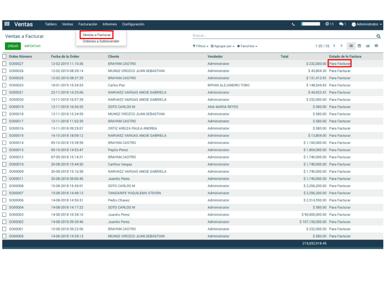Select the checkbox for order SO00023
Viewport: 385px width, 288px height.
5,85
